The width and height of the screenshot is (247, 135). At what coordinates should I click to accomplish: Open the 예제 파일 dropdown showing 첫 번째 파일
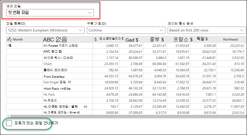click(x=50, y=13)
